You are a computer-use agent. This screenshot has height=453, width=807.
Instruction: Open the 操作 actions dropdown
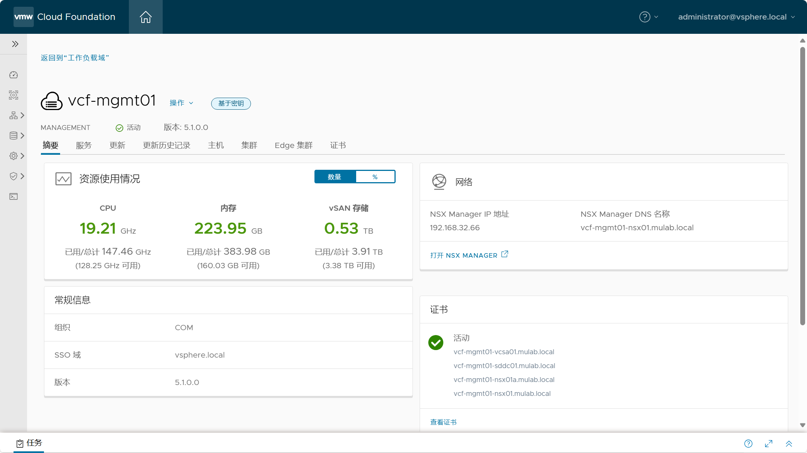coord(181,103)
